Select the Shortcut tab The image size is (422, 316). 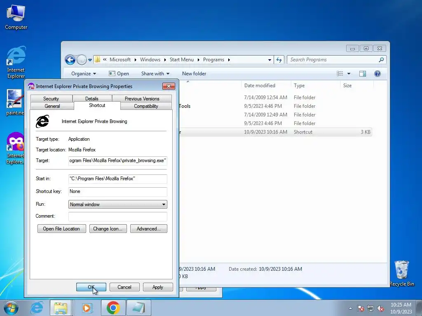[97, 105]
